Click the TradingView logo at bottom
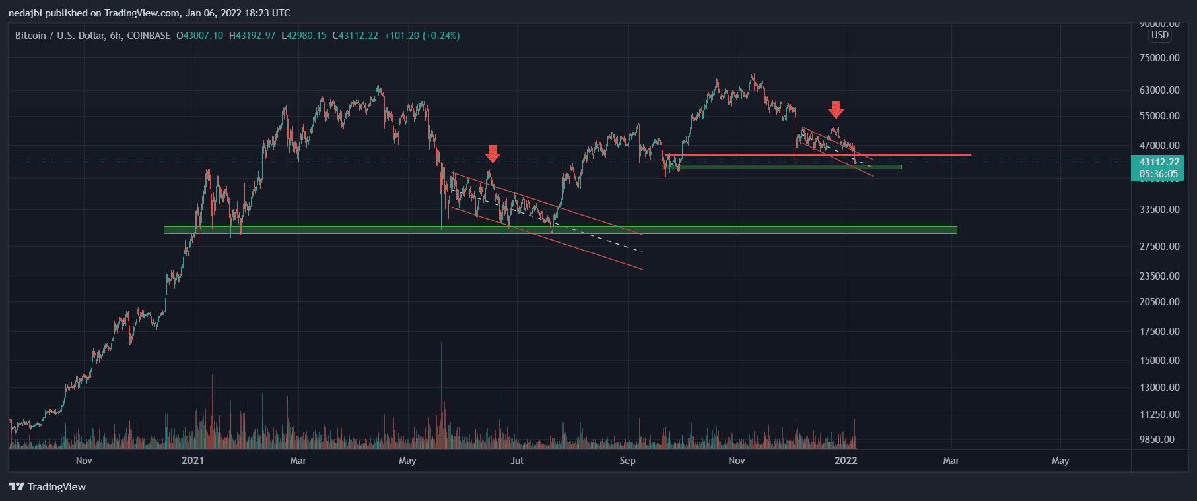 coord(47,486)
